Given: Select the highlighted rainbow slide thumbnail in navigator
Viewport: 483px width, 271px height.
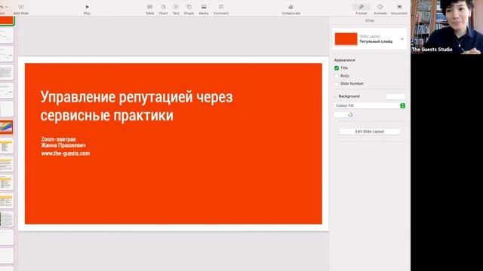Looking at the screenshot, I should pos(7,127).
